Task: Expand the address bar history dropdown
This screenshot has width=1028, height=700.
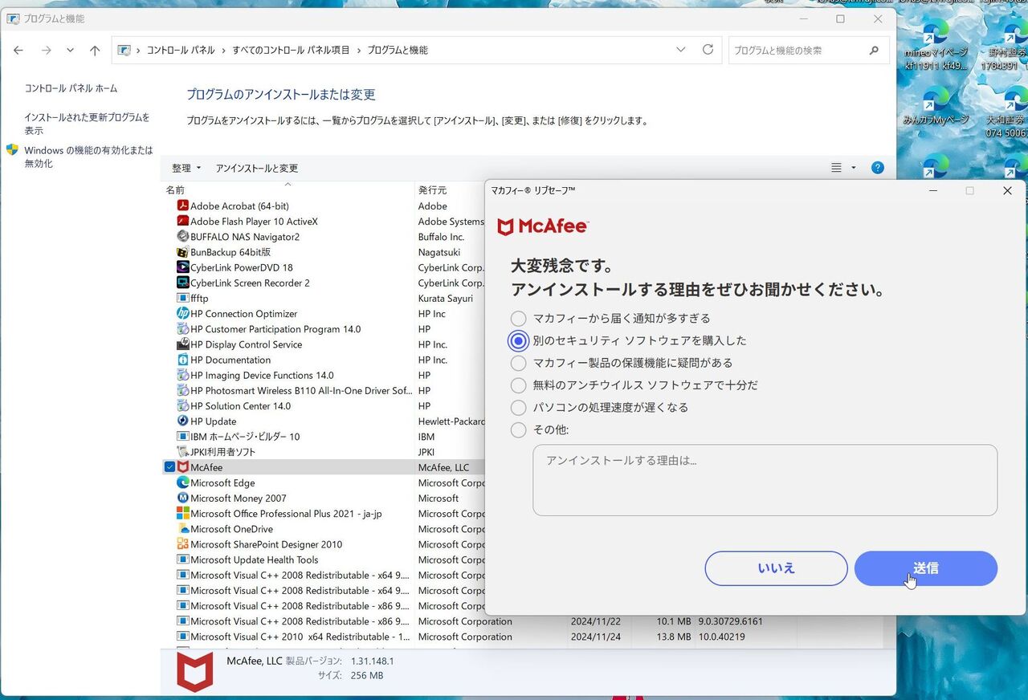Action: pyautogui.click(x=681, y=50)
